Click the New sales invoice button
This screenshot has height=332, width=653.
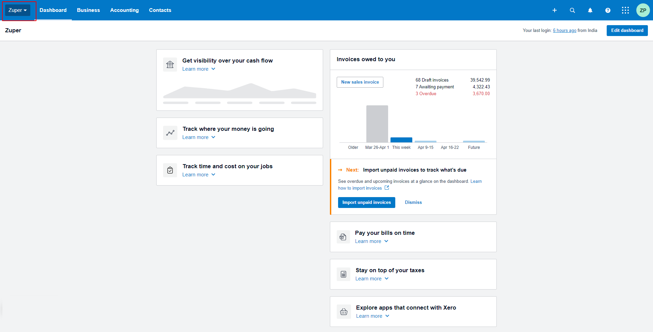point(360,82)
